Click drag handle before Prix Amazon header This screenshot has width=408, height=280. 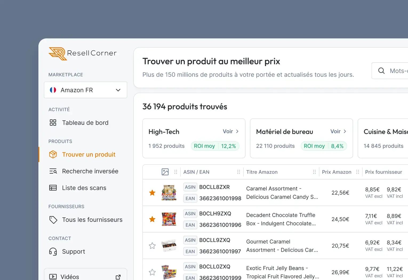pos(314,172)
